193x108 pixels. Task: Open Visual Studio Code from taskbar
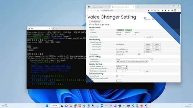point(133,106)
